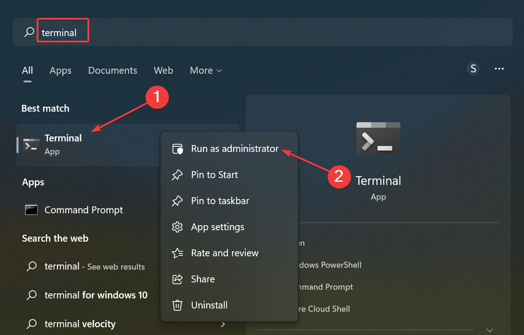Image resolution: width=524 pixels, height=335 pixels.
Task: Click the Run as administrator shield icon
Action: [x=177, y=149]
